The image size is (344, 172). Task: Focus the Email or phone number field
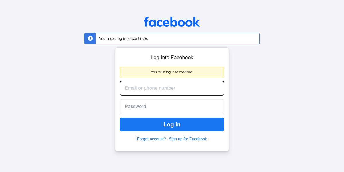(172, 88)
